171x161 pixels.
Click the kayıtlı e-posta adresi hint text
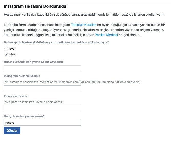33,102
